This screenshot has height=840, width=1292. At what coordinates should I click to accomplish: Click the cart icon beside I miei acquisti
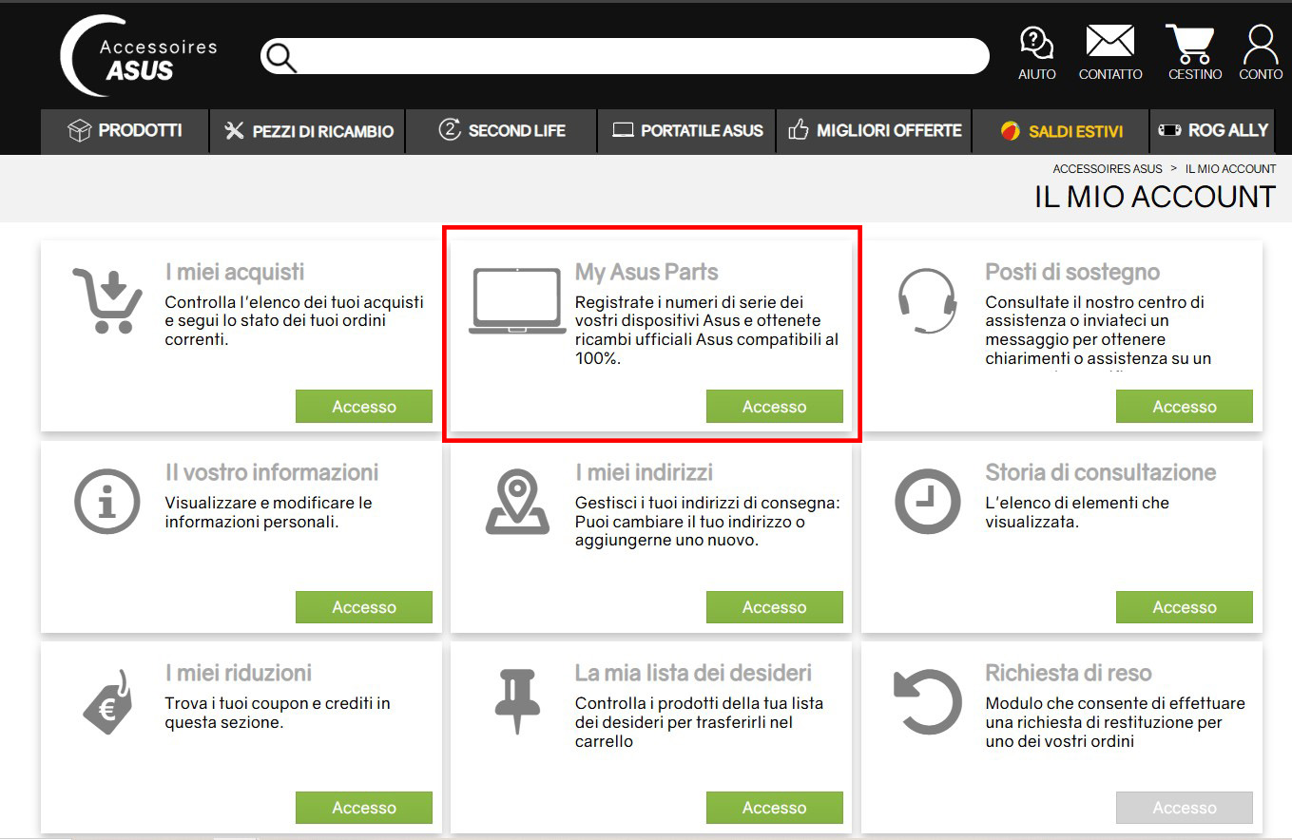[107, 301]
